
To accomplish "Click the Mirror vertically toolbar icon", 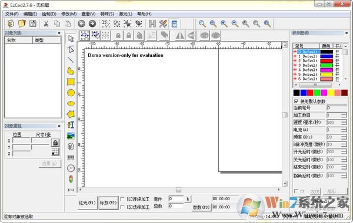I will pos(191,35).
